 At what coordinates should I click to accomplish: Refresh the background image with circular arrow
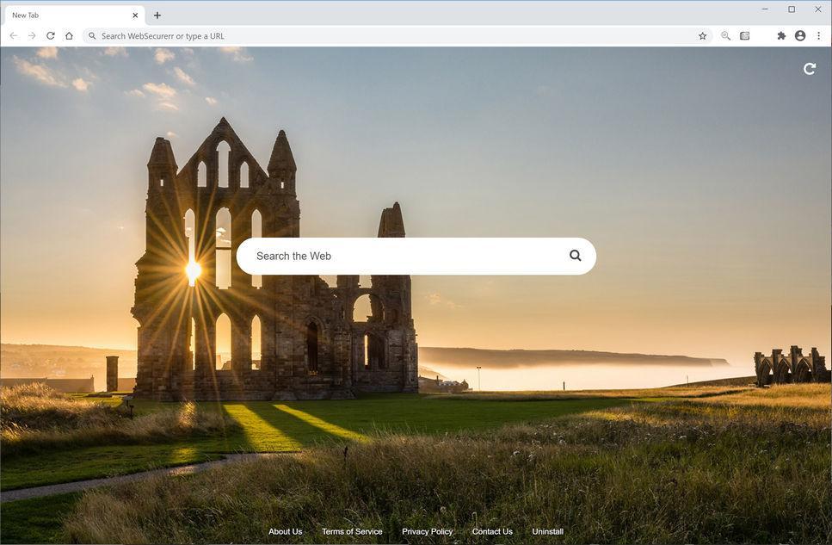pyautogui.click(x=809, y=69)
